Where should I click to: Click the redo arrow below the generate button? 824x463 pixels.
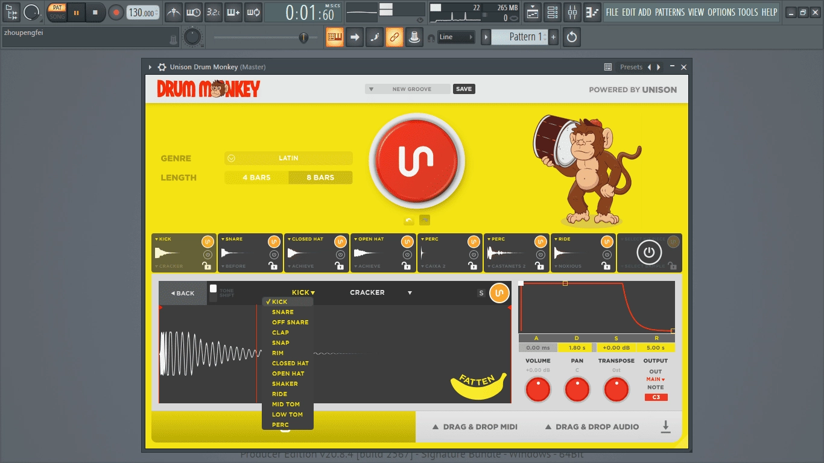pyautogui.click(x=425, y=221)
